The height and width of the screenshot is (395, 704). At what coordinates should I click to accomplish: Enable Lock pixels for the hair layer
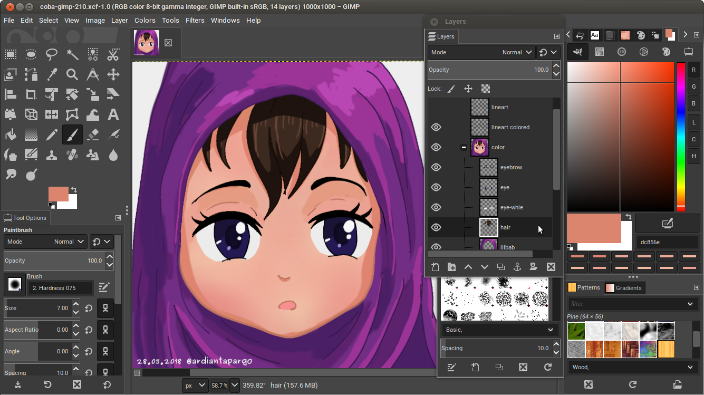click(451, 89)
